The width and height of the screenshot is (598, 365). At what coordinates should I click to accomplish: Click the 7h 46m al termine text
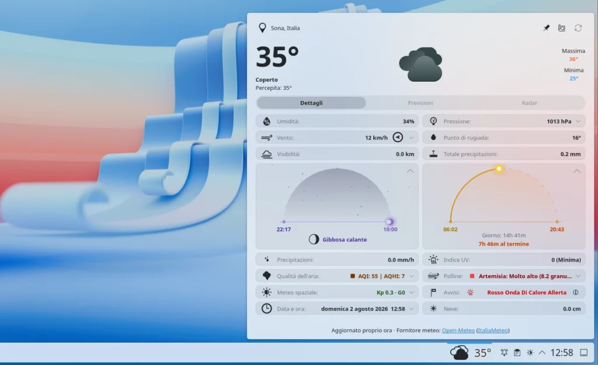[x=503, y=244]
